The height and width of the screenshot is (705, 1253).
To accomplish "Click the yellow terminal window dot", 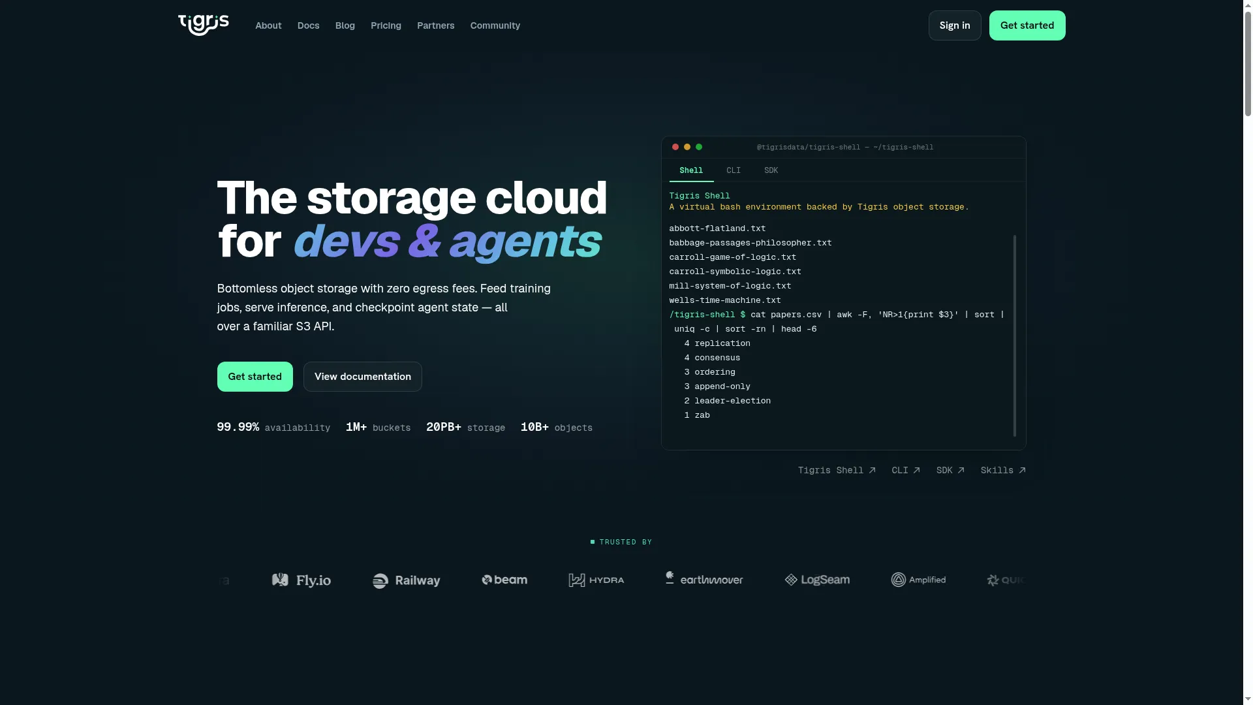I will (687, 147).
